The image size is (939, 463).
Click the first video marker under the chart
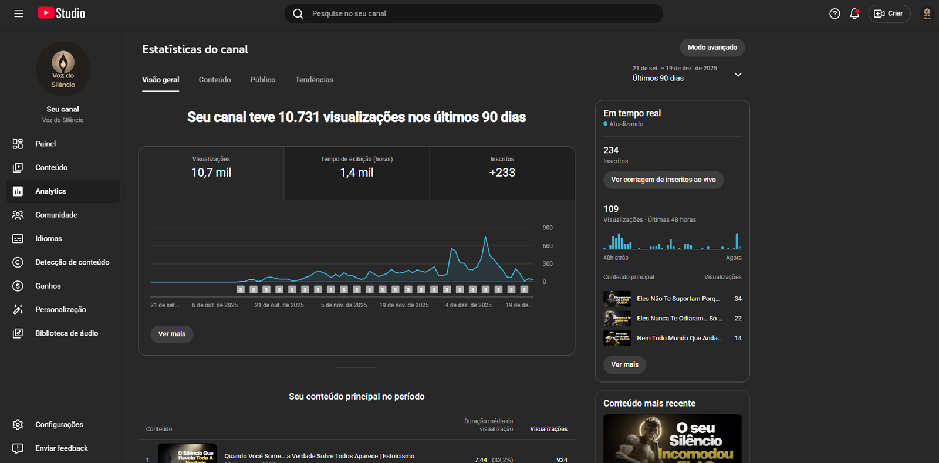click(241, 289)
